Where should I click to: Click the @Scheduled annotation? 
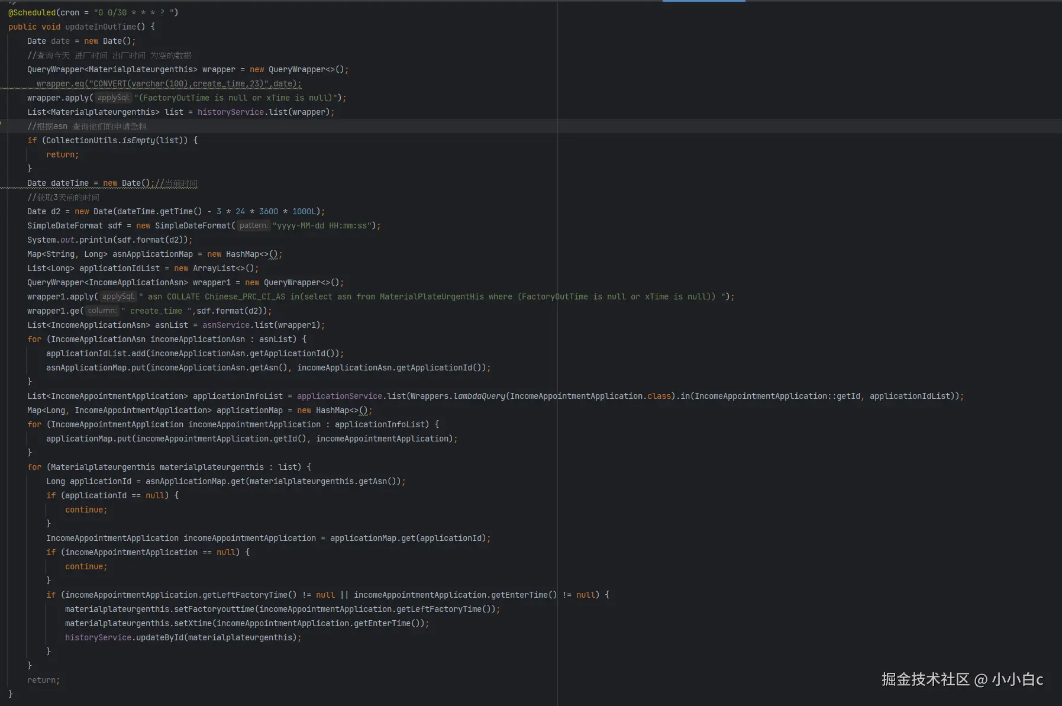point(32,12)
